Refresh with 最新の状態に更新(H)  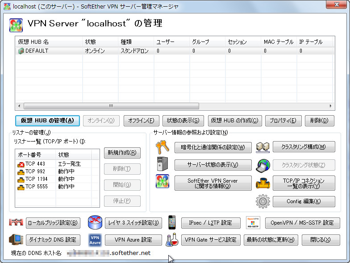(271, 240)
